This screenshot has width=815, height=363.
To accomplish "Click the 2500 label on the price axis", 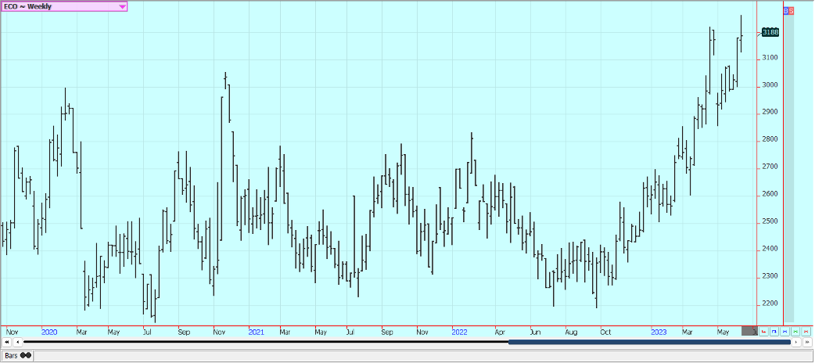I will [770, 221].
